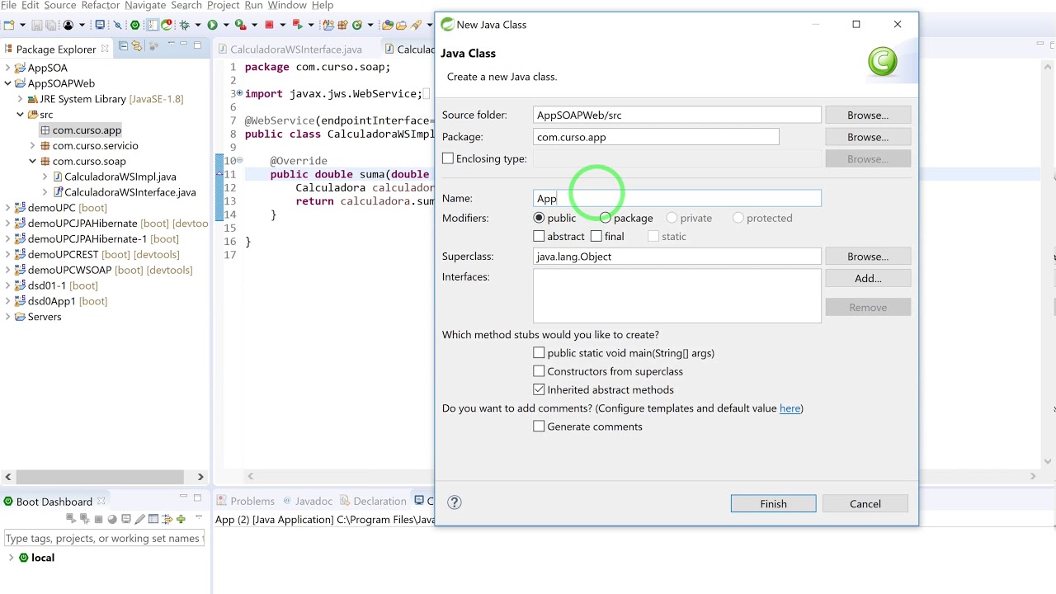Check the abstract modifier checkbox
The image size is (1056, 594).
539,236
